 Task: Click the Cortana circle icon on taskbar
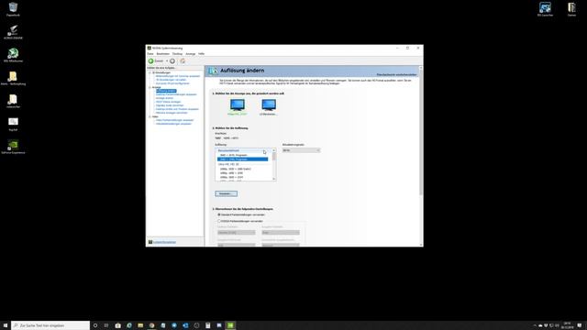[x=95, y=325]
